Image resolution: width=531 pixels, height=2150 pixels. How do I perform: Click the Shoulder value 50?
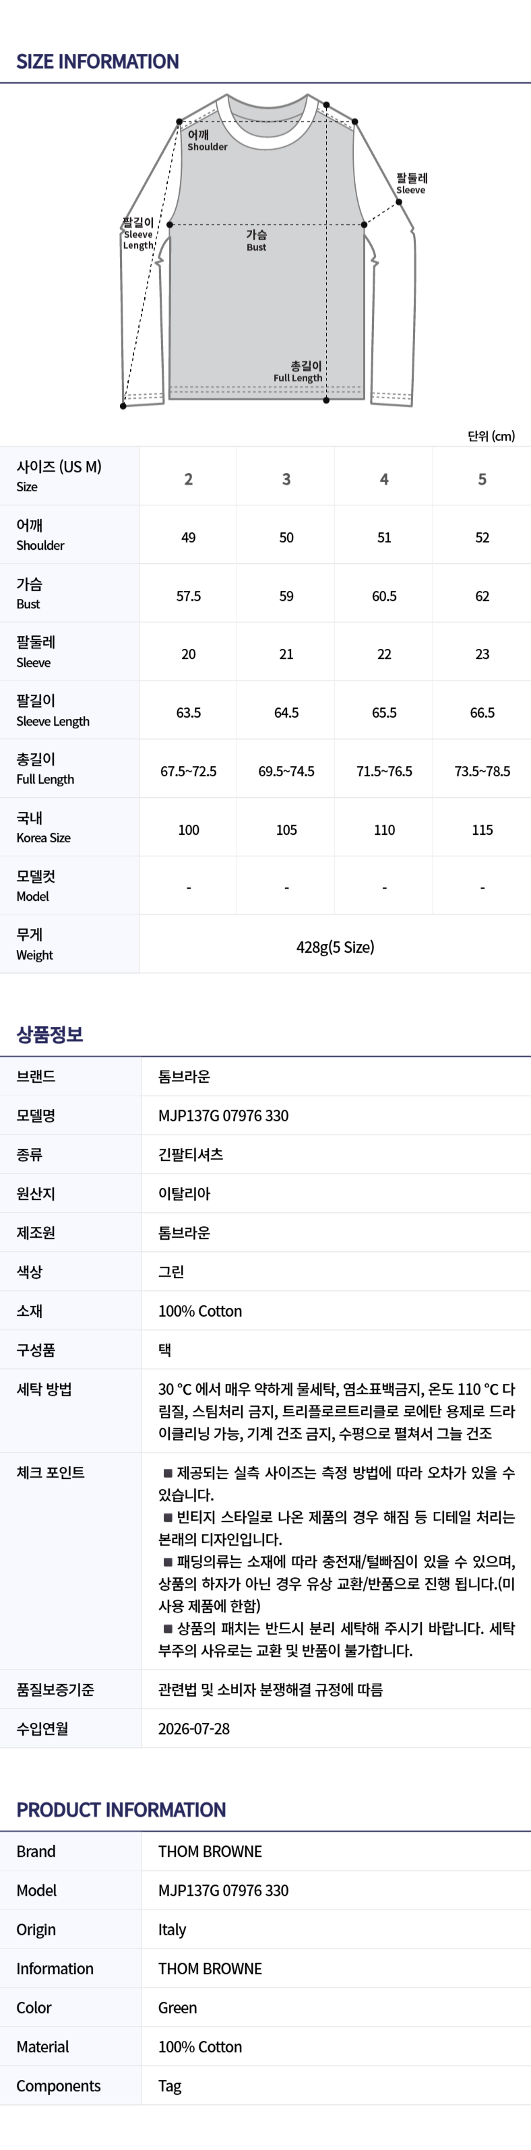tap(286, 538)
